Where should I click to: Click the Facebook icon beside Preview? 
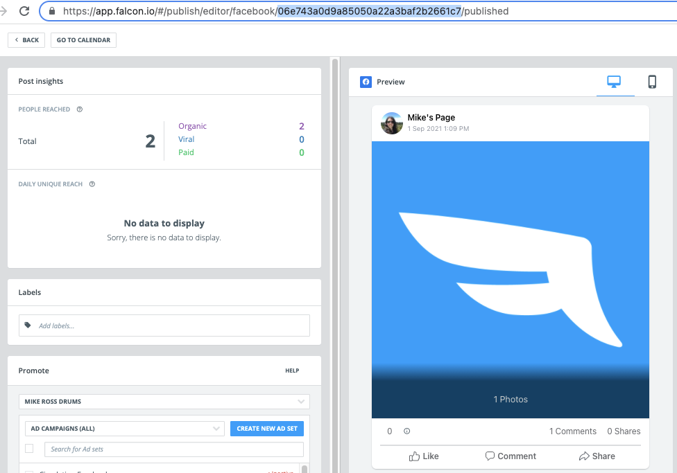click(x=366, y=82)
